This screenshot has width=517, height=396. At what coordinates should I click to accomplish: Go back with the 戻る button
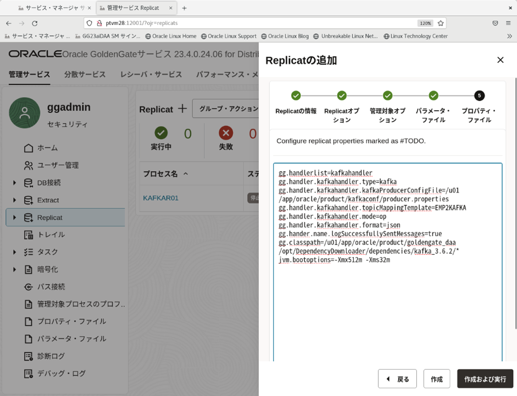[x=397, y=379]
